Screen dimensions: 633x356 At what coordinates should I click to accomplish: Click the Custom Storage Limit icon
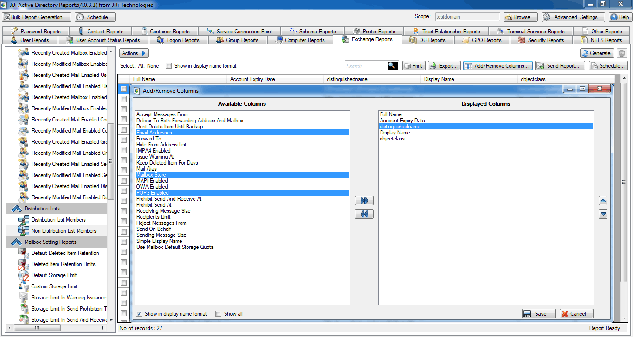click(x=24, y=286)
